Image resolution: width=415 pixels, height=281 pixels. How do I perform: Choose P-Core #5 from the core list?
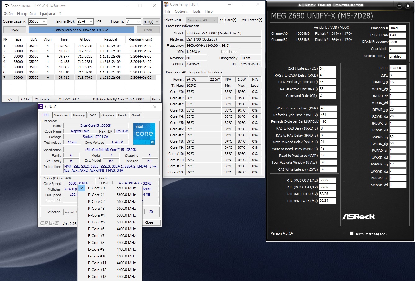110,222
